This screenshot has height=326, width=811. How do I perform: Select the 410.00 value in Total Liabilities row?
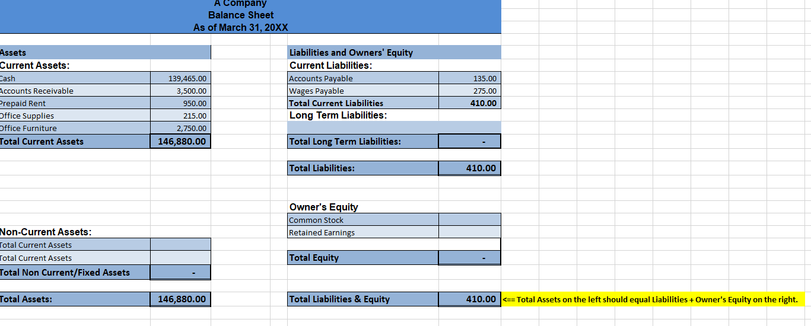470,168
